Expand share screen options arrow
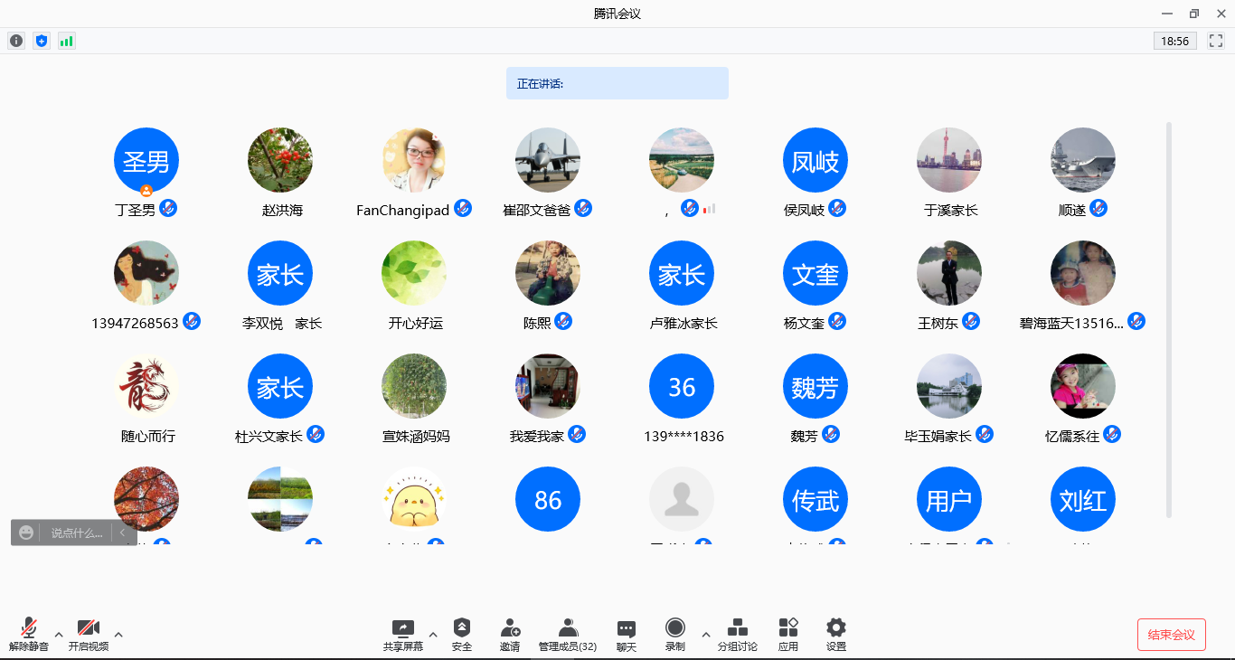 coord(433,635)
